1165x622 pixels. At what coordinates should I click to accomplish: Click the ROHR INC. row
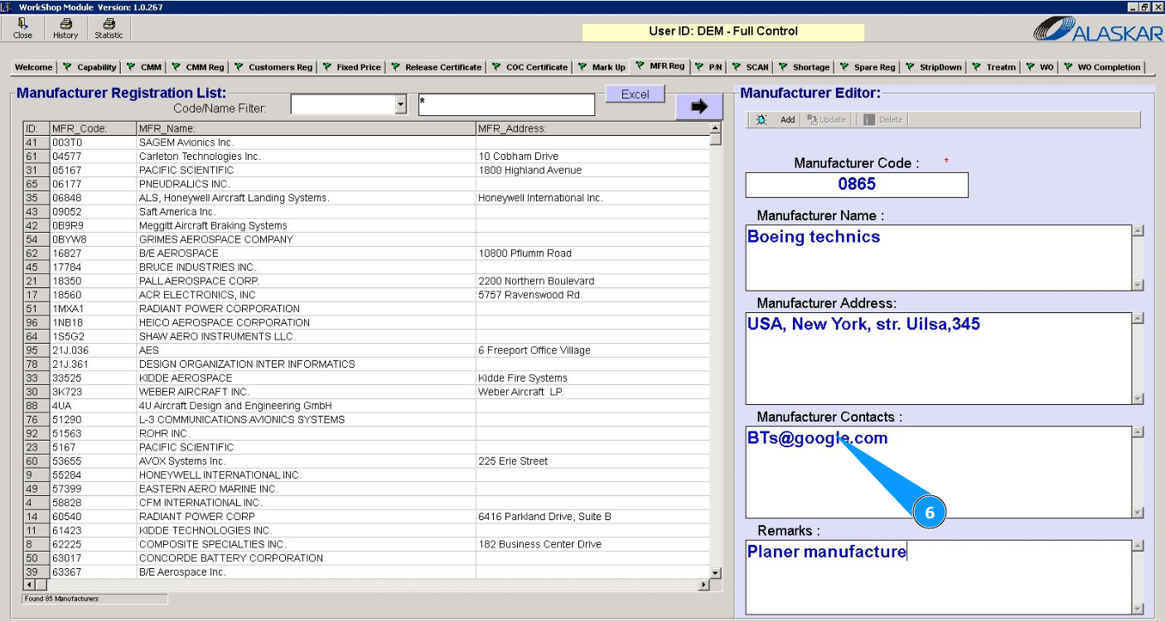point(366,433)
